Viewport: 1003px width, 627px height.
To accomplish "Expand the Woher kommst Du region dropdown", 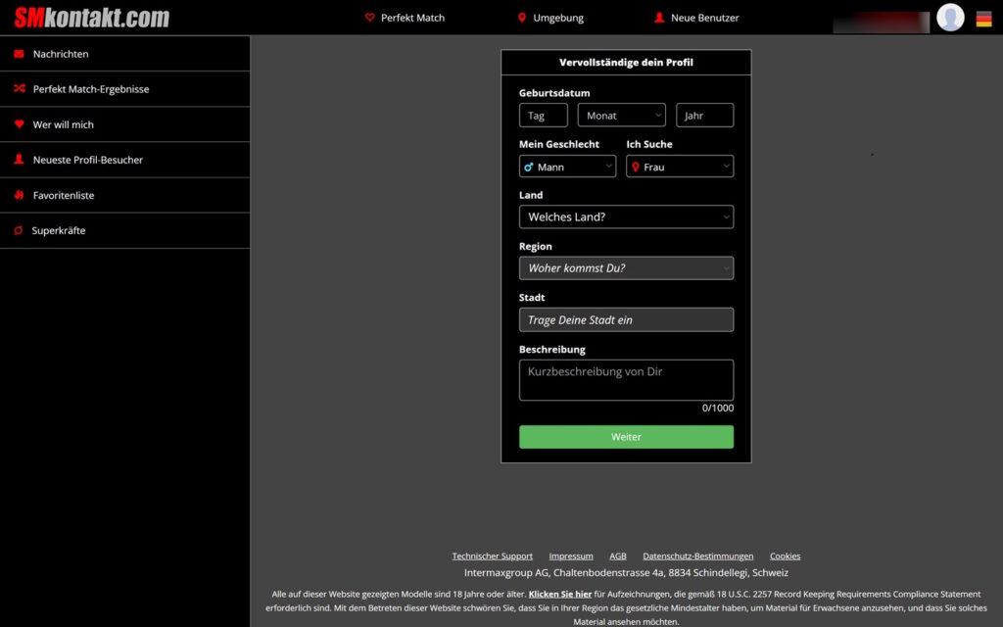I will [626, 268].
